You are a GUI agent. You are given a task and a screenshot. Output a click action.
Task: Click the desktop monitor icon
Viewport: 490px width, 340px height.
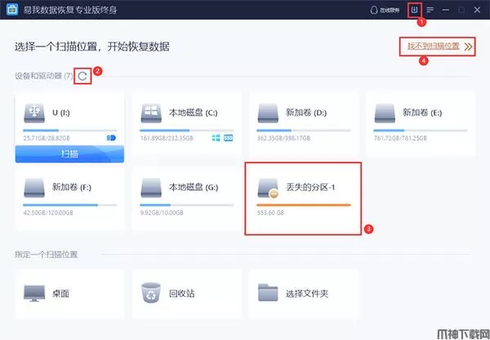pyautogui.click(x=34, y=294)
